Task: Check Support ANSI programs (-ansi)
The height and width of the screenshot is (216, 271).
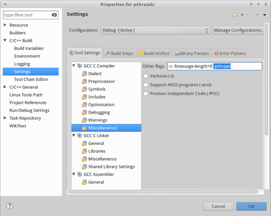Action: click(146, 85)
